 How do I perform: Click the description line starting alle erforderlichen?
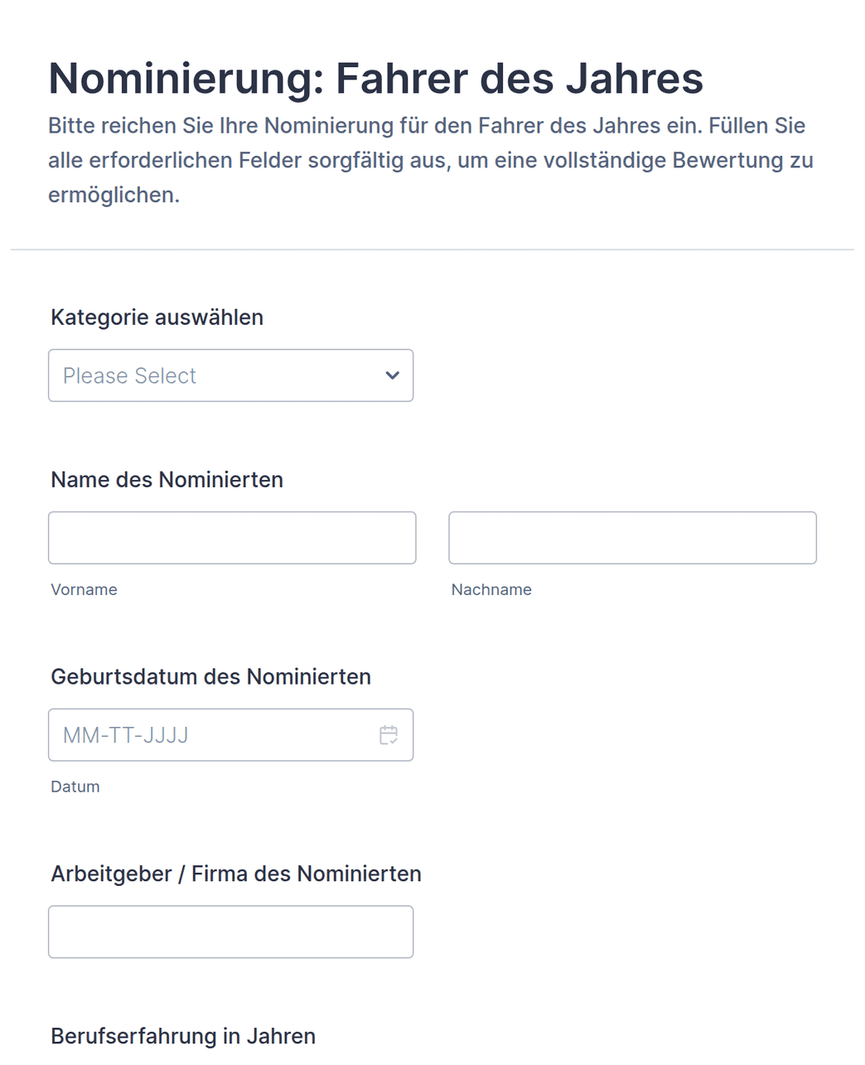click(x=431, y=161)
